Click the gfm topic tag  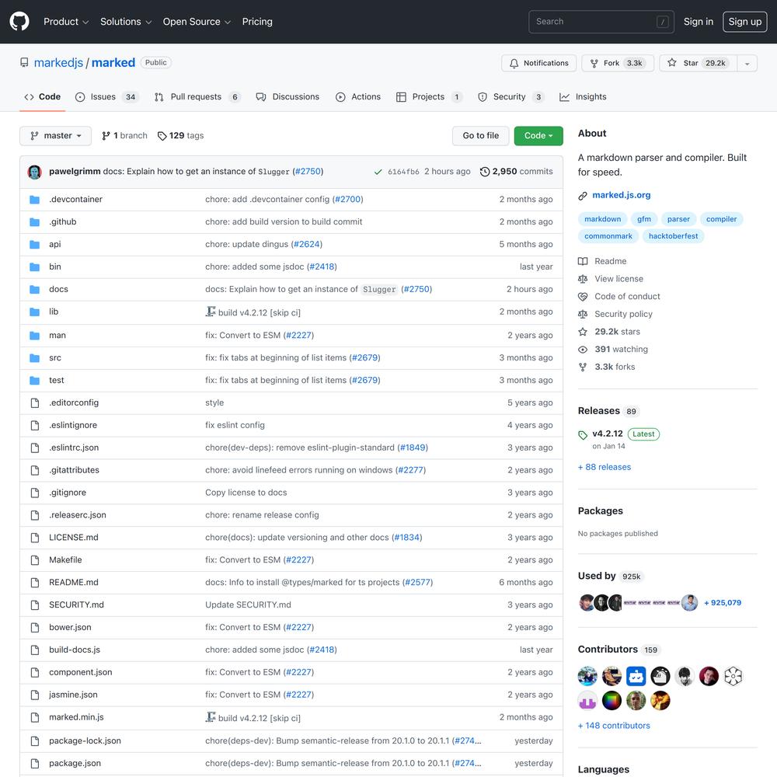[x=644, y=219]
